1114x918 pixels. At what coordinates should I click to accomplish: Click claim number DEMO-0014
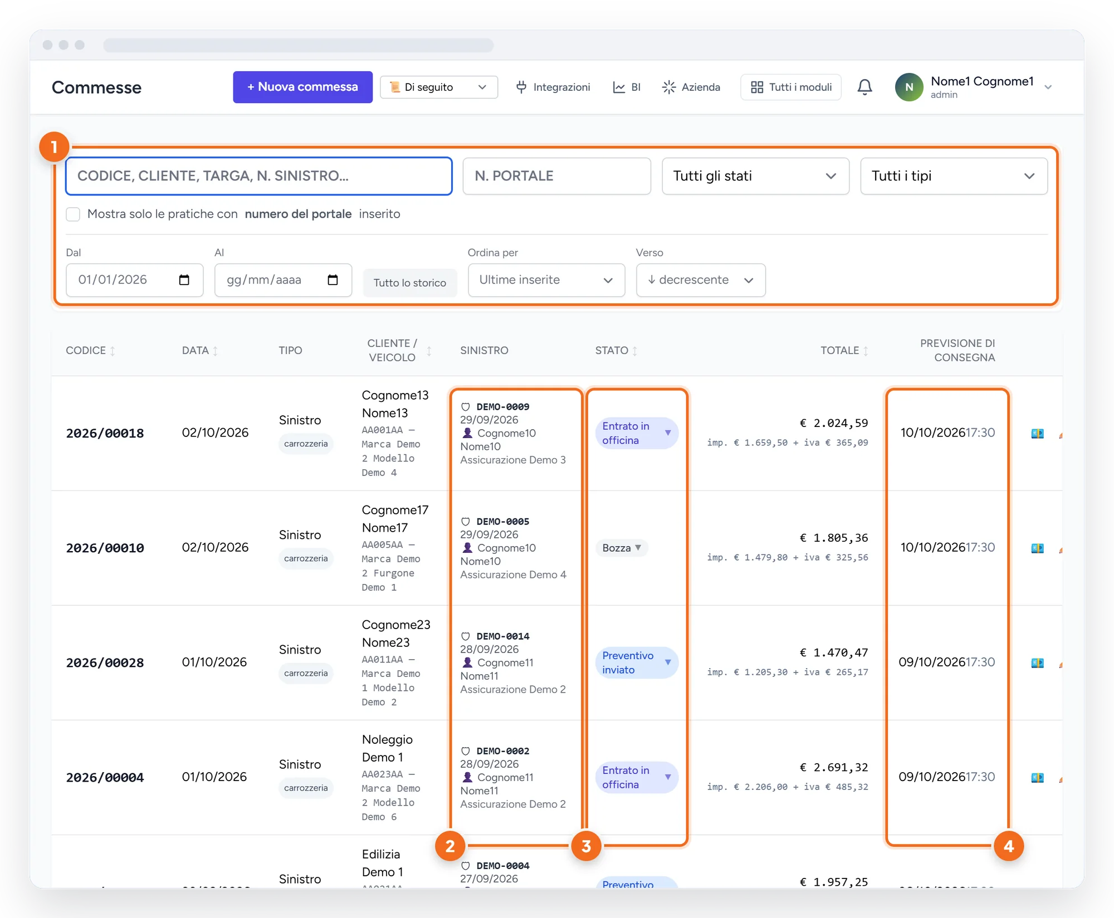[503, 636]
